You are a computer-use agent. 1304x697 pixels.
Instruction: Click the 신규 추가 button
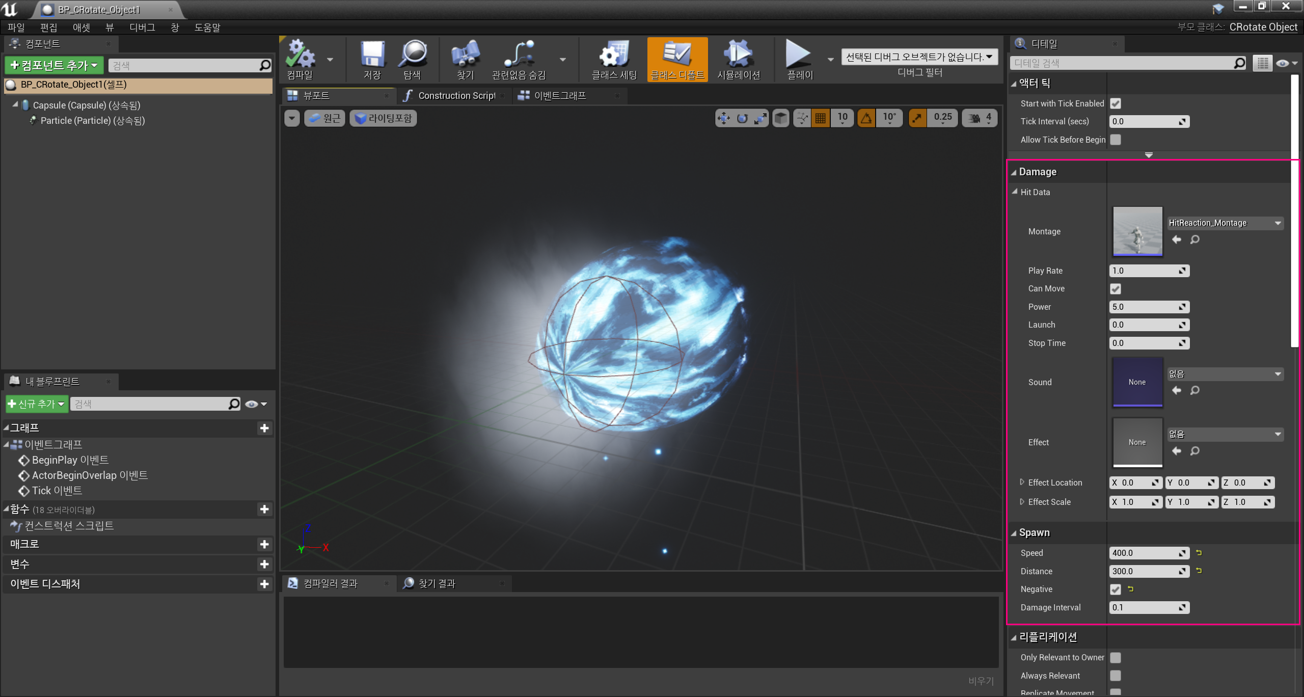click(x=37, y=404)
